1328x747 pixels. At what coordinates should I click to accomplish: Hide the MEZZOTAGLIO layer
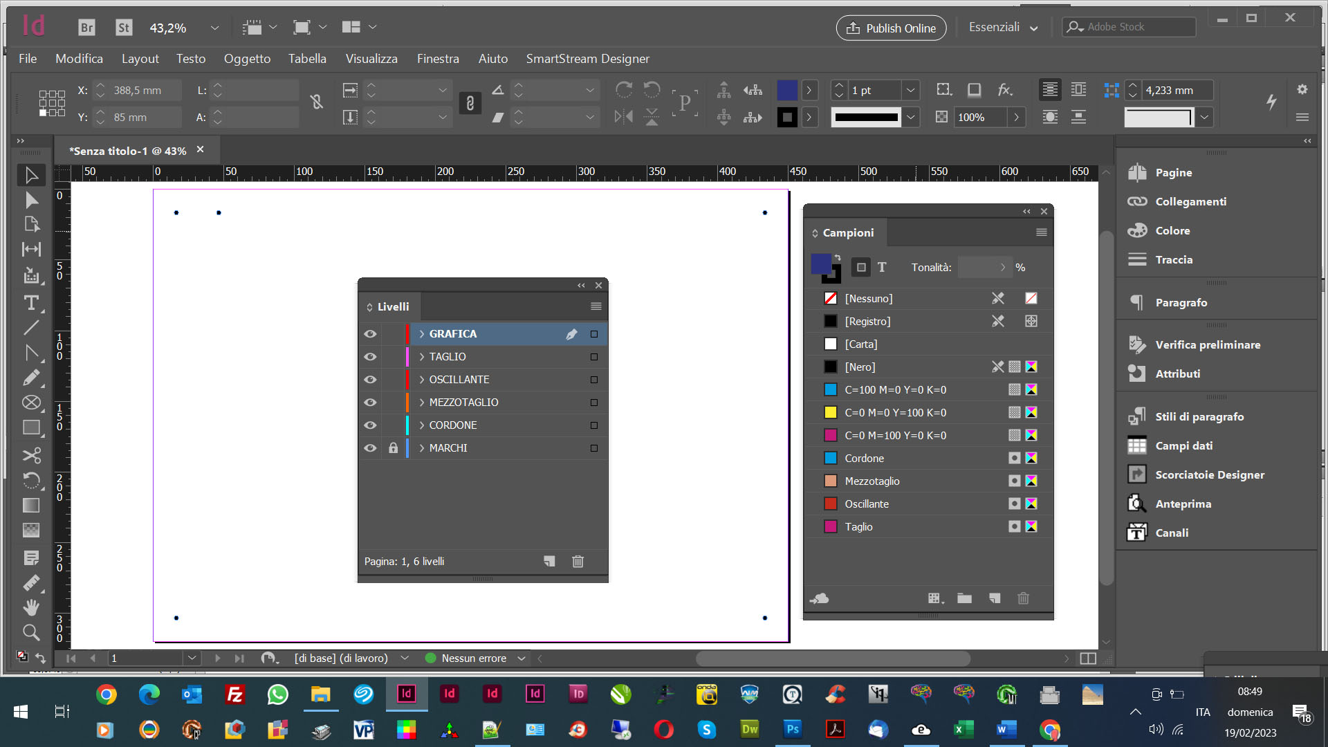[370, 403]
